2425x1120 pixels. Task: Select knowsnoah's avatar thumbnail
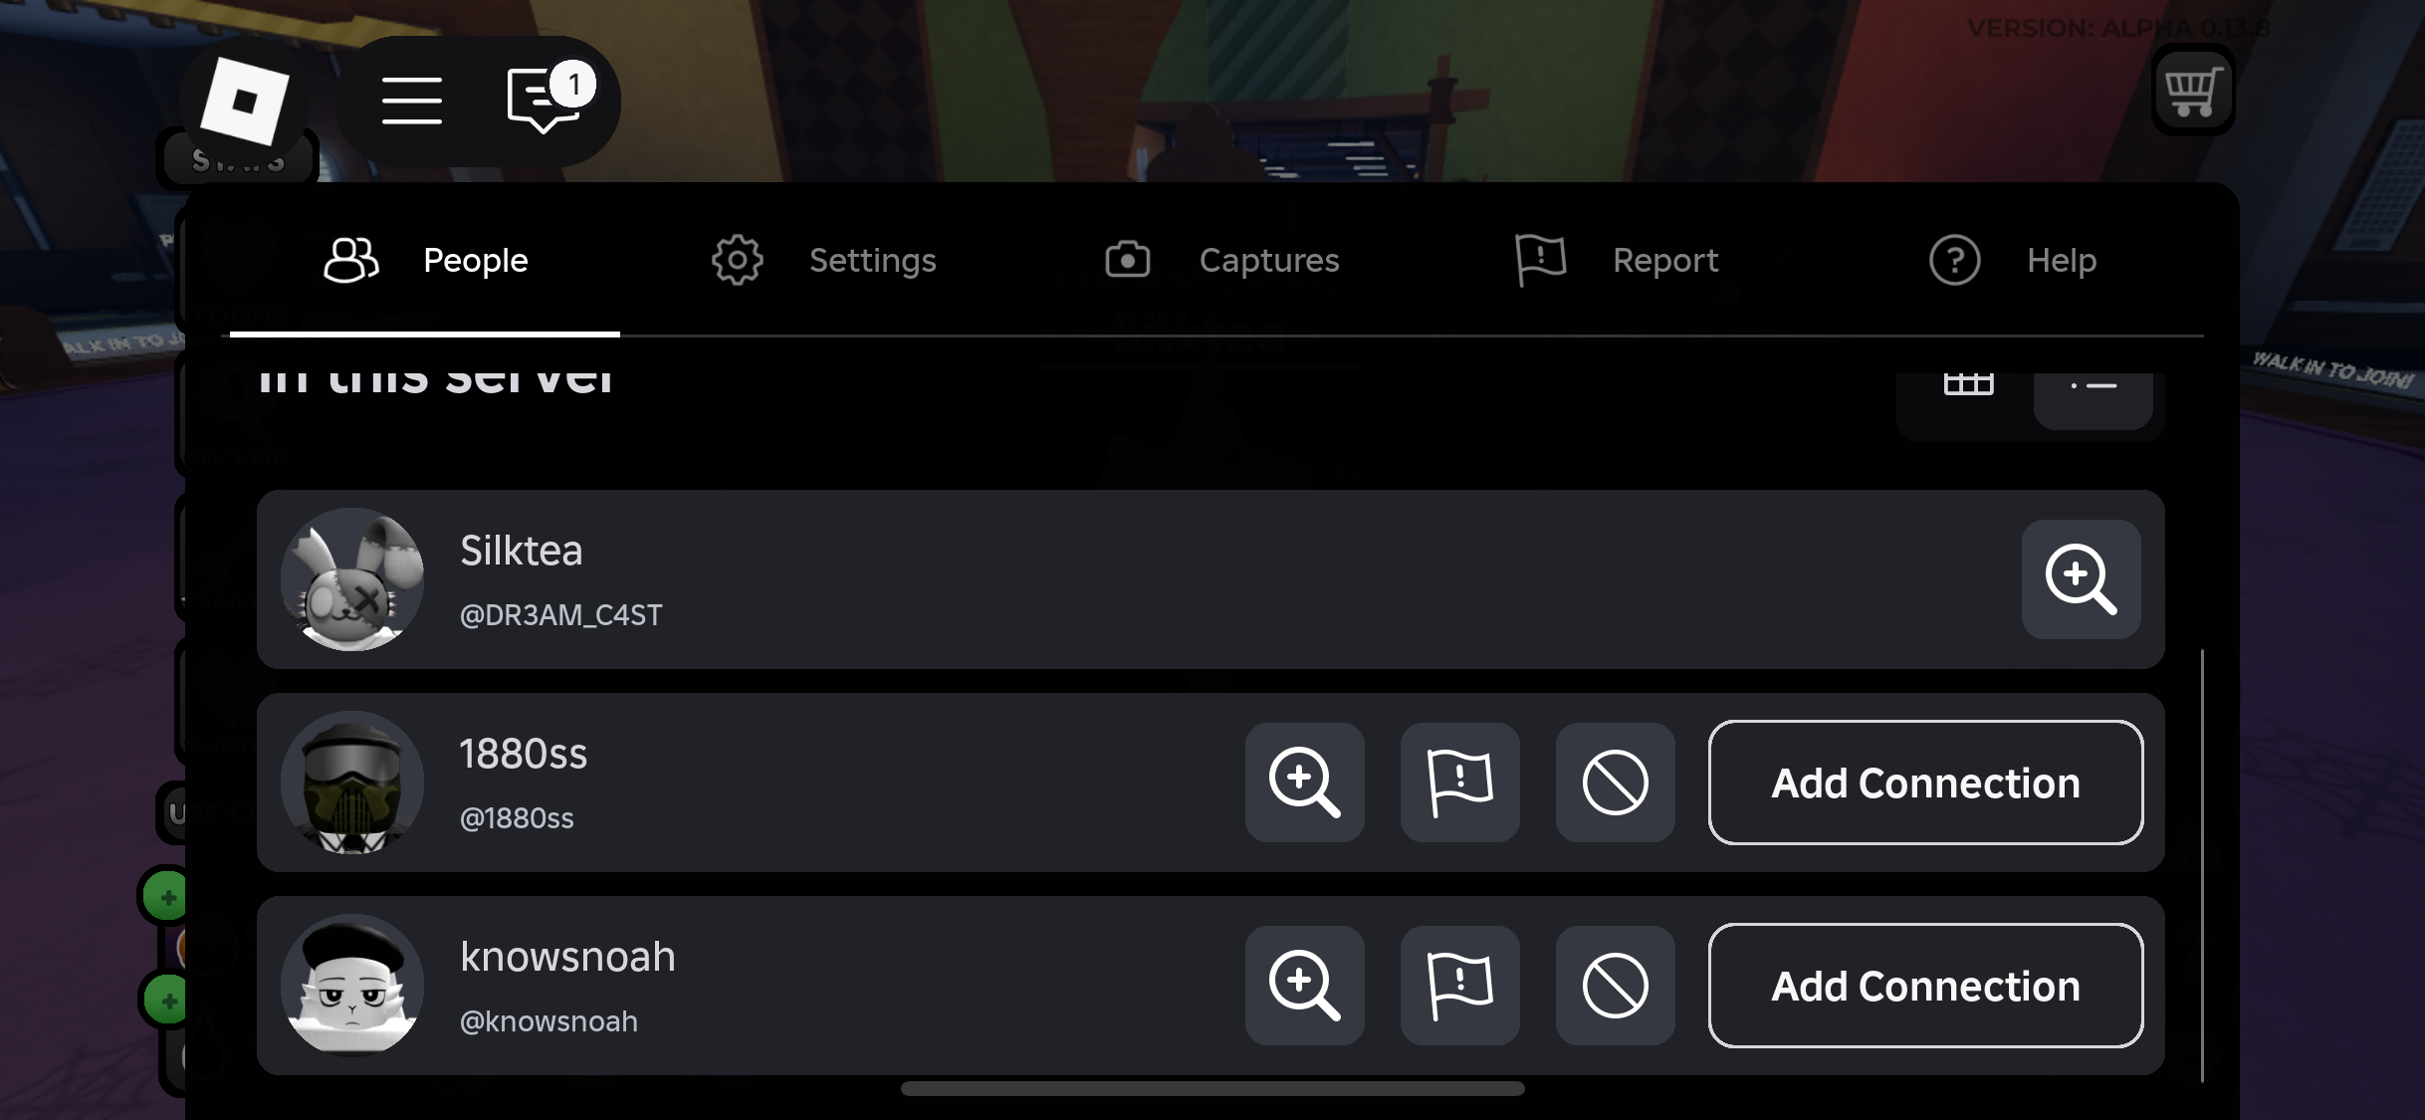click(352, 986)
